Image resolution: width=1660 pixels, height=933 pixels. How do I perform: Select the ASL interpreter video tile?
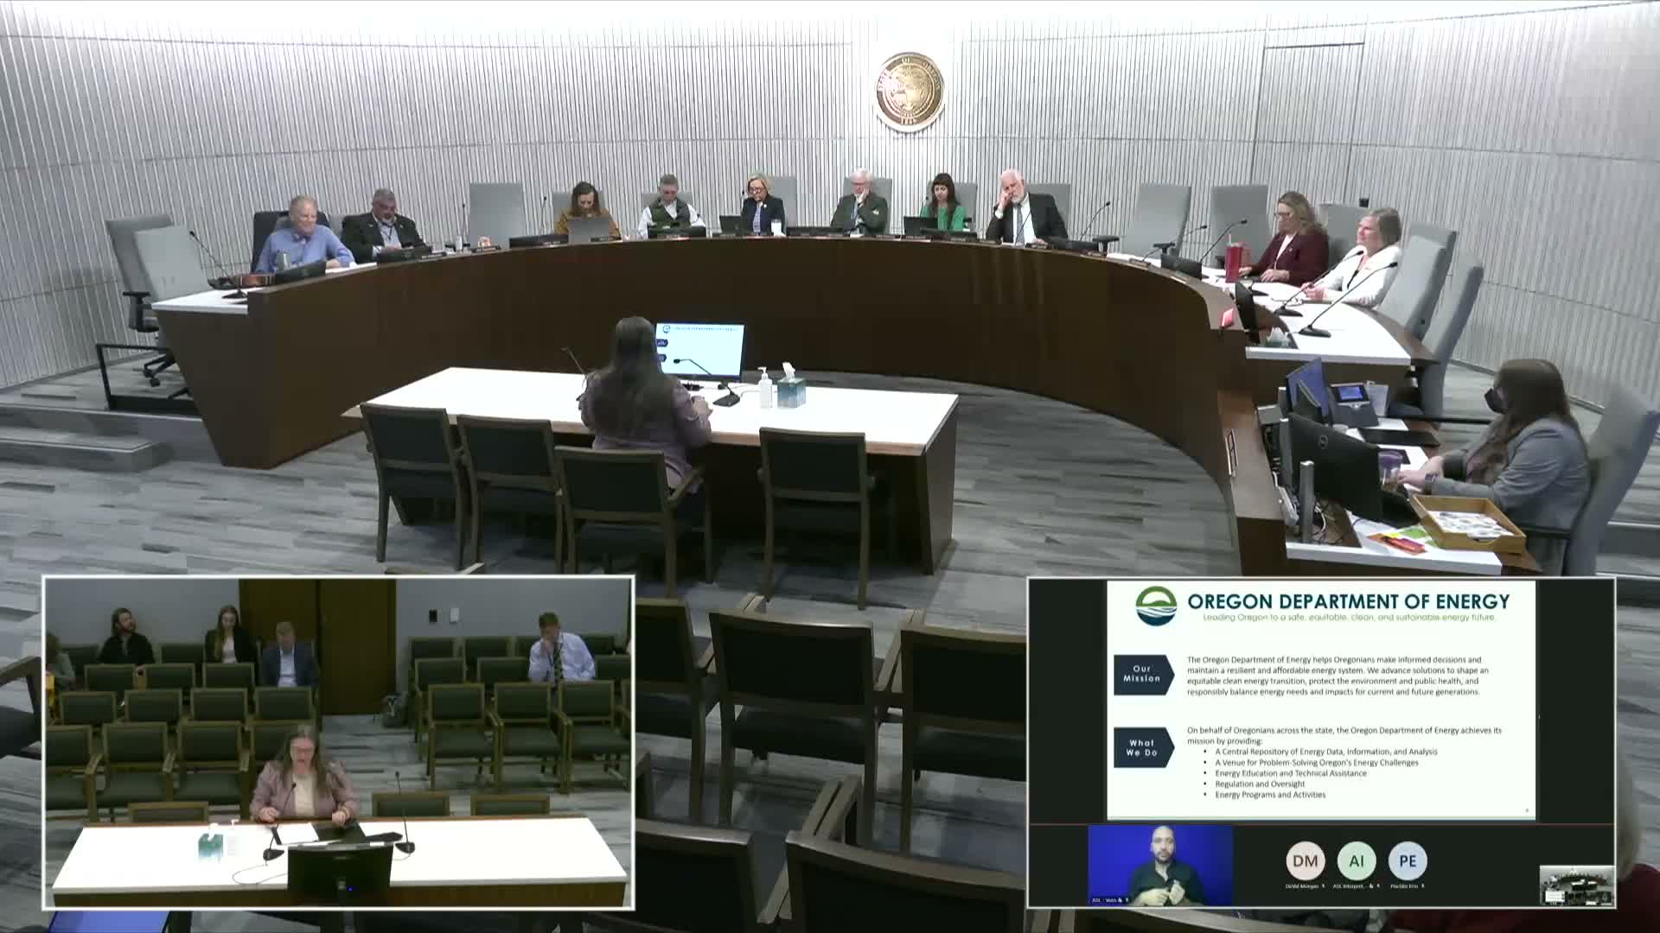click(1160, 865)
